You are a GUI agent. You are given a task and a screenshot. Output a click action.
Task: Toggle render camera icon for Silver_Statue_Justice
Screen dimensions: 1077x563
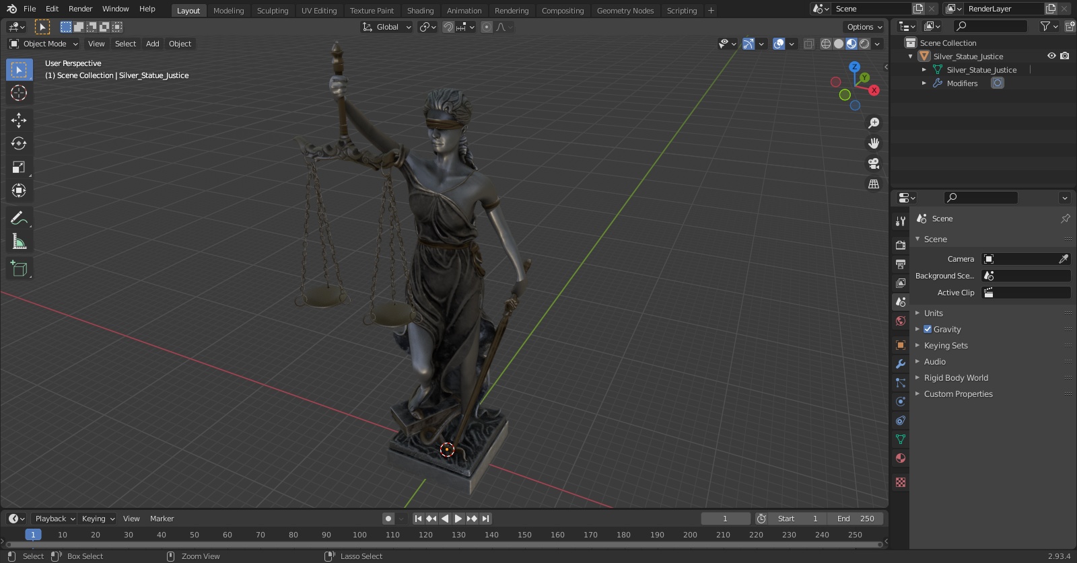(x=1064, y=56)
